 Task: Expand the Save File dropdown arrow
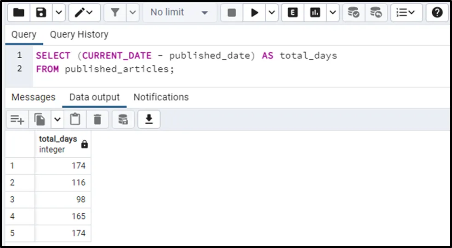pos(58,13)
